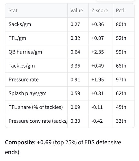
Task: Select TFL share (% of tackles) cell
Action: [36, 107]
